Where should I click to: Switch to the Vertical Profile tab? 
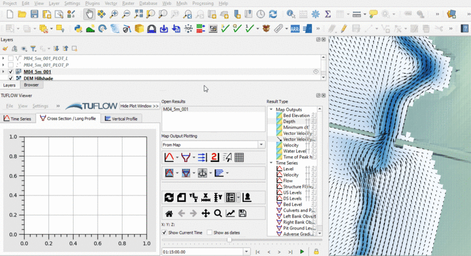click(x=121, y=118)
